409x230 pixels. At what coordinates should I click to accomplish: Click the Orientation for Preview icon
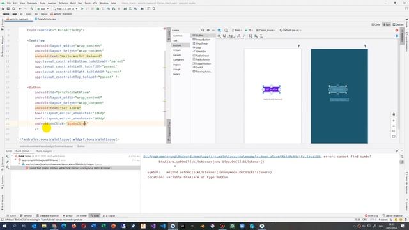click(x=226, y=30)
